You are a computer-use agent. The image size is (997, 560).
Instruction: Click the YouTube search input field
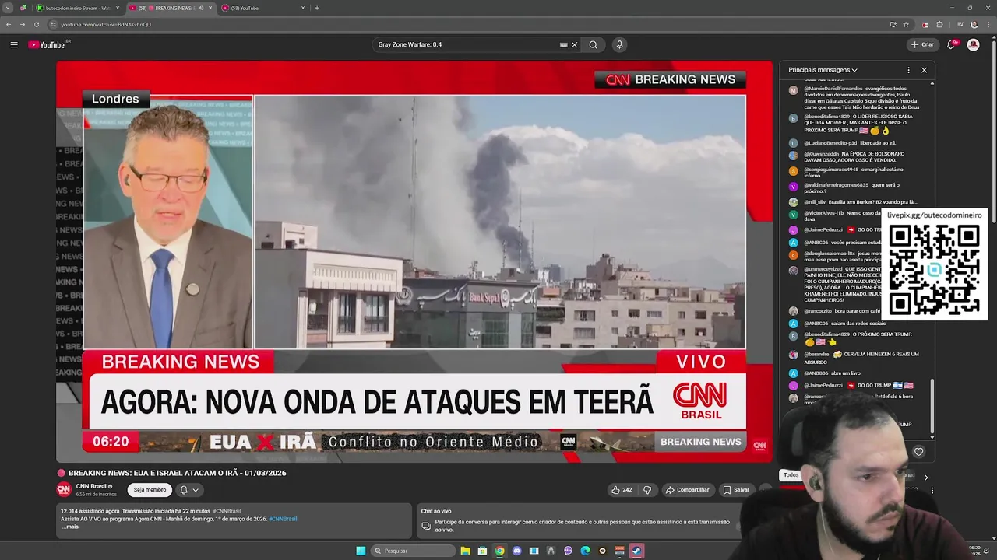[x=466, y=45]
